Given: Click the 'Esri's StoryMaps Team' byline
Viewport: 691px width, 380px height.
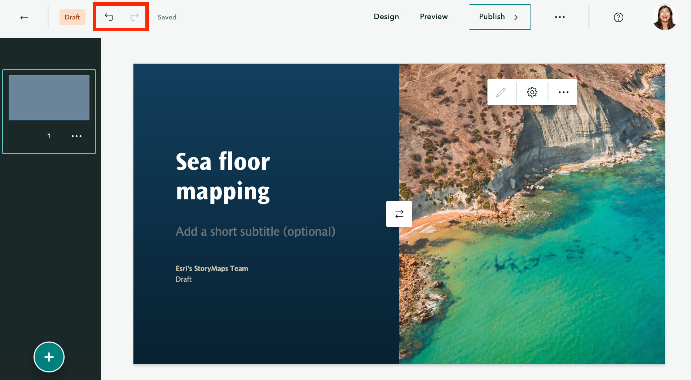Looking at the screenshot, I should [212, 268].
